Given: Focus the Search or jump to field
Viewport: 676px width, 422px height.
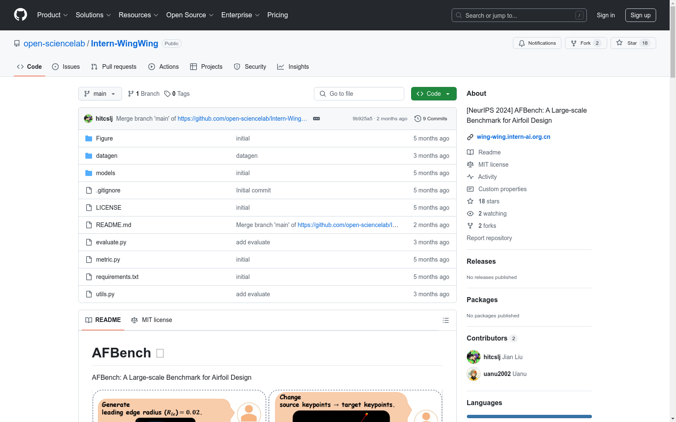Looking at the screenshot, I should [x=519, y=15].
